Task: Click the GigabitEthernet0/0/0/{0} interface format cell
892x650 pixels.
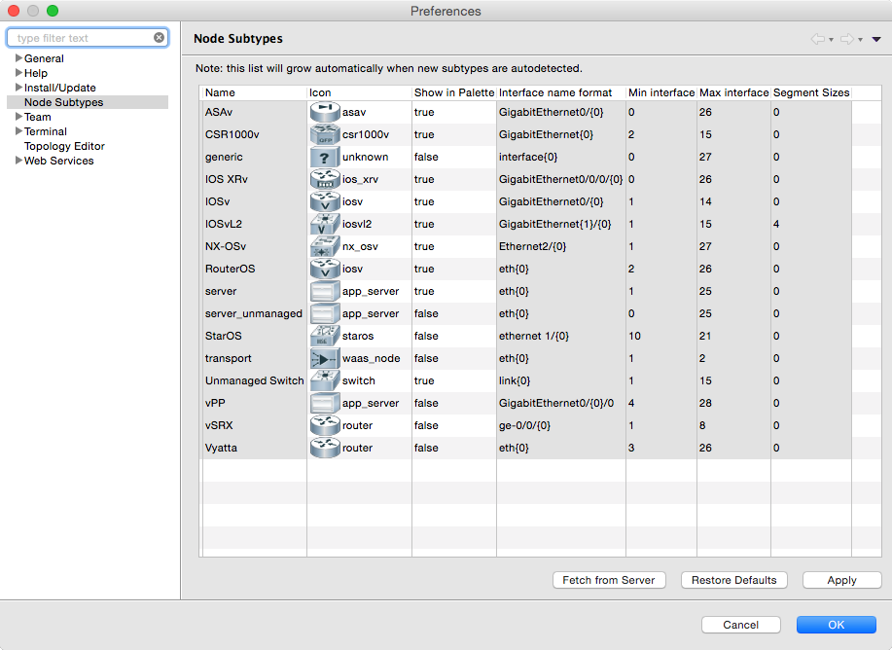Action: 560,179
